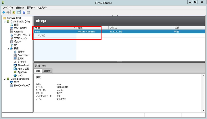Screen dimensions: 207x119
Task: Click the AppDNA icon
Action: click(x=15, y=72)
